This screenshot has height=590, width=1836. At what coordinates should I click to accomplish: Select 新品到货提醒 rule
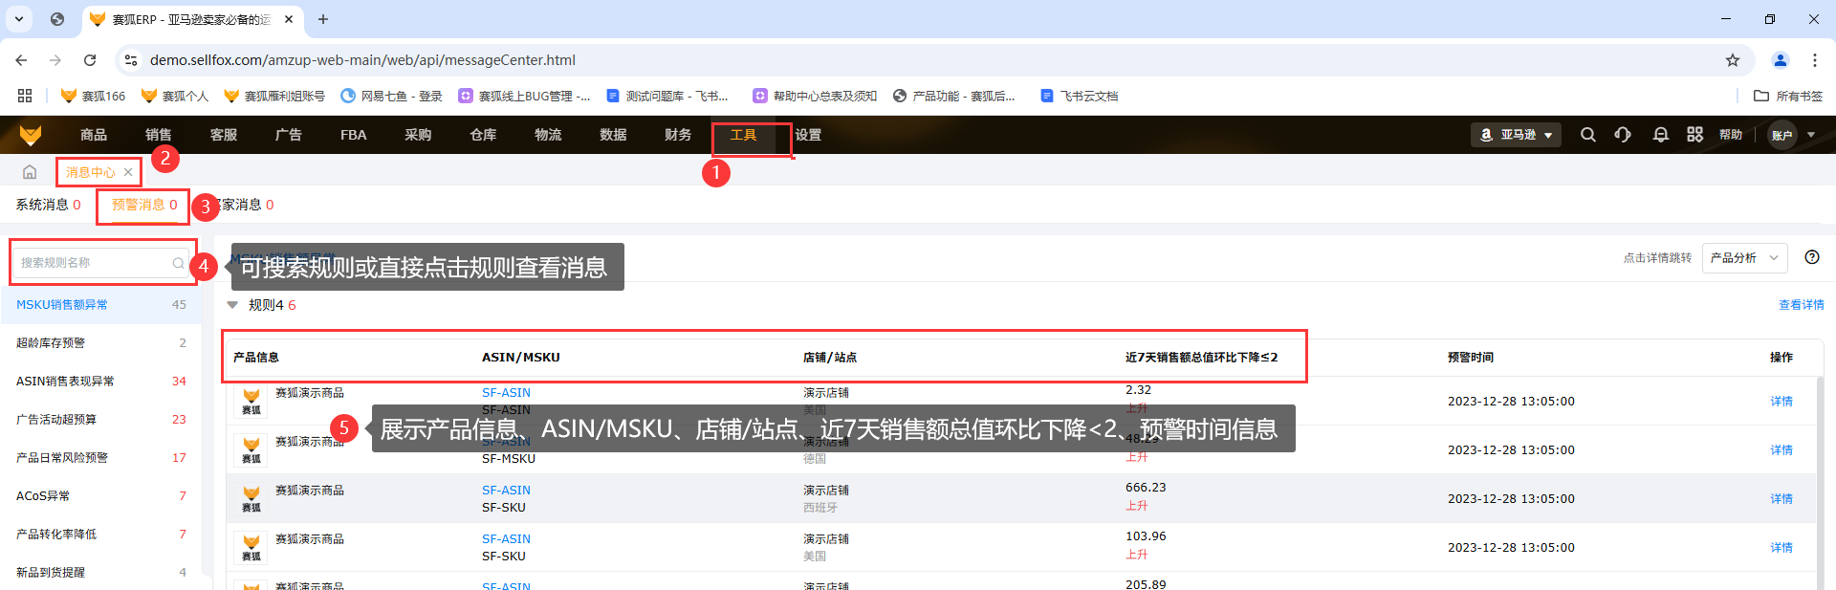click(x=100, y=573)
